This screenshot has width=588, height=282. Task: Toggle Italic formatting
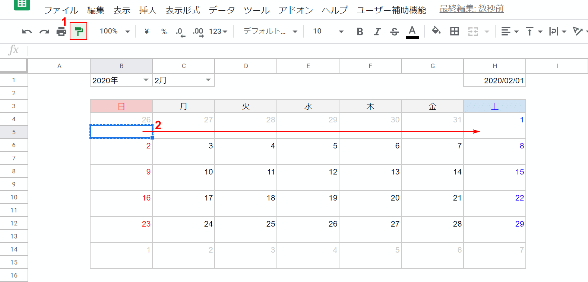pos(377,32)
